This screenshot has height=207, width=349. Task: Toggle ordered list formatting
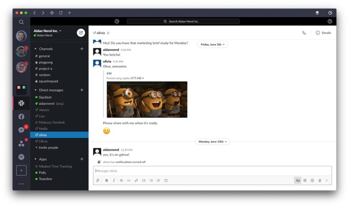[x=144, y=180]
